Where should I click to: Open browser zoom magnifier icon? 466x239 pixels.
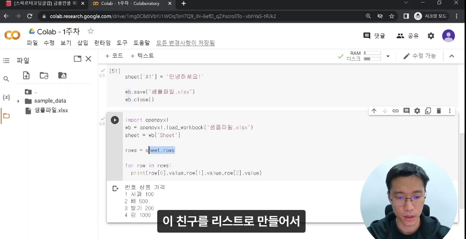(368, 16)
